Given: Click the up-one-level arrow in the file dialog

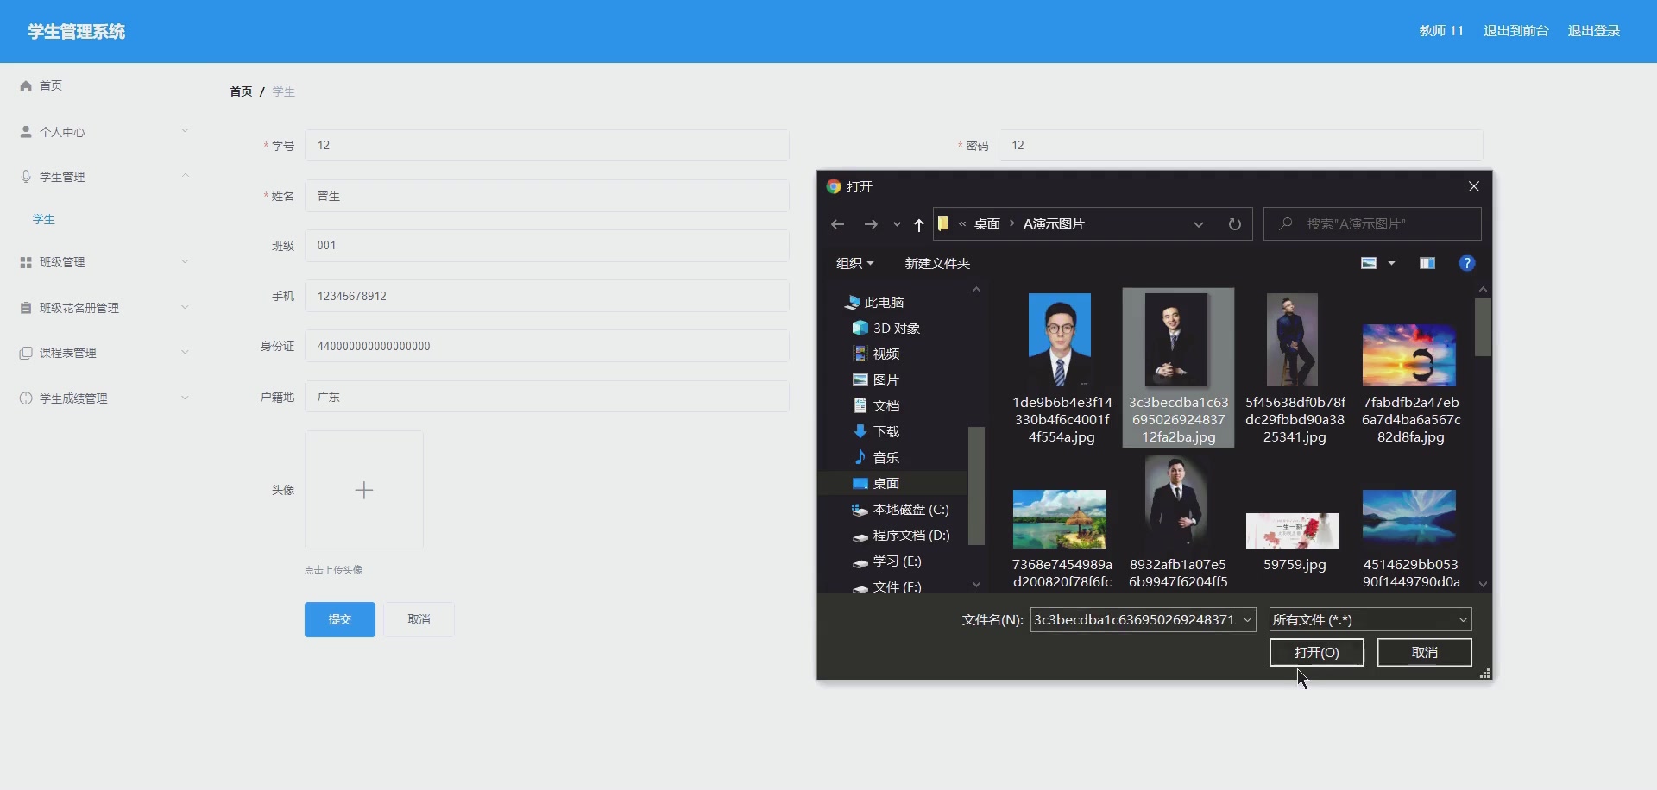Looking at the screenshot, I should point(917,223).
